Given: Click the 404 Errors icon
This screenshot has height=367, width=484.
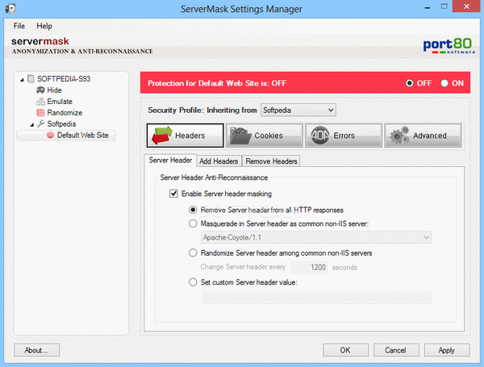Looking at the screenshot, I should click(x=319, y=136).
